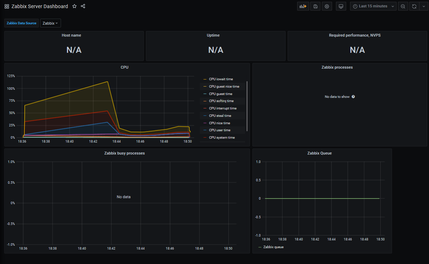Click the CPU legend scrollbar
Viewport: 429px width, 264px height.
point(247,106)
